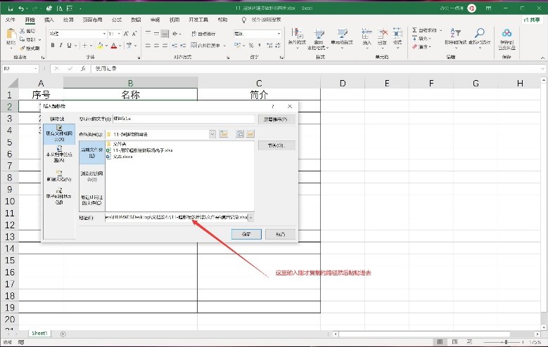Choose 电子邮件地址 link option
The height and width of the screenshot is (347, 548).
(59, 197)
